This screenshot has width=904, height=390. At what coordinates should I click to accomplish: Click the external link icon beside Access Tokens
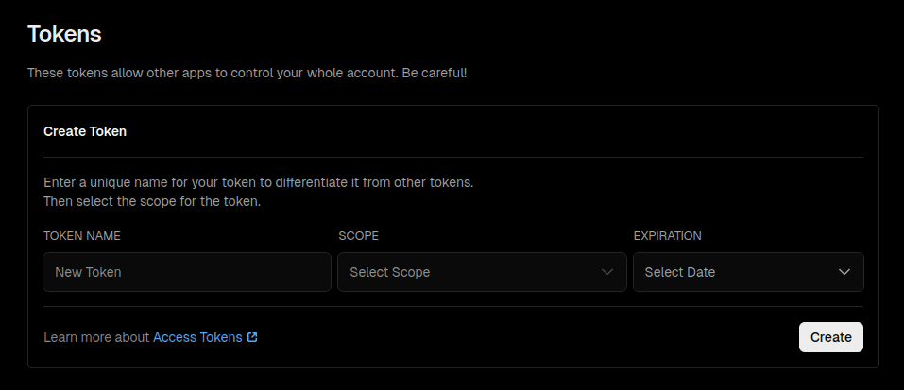coord(252,337)
